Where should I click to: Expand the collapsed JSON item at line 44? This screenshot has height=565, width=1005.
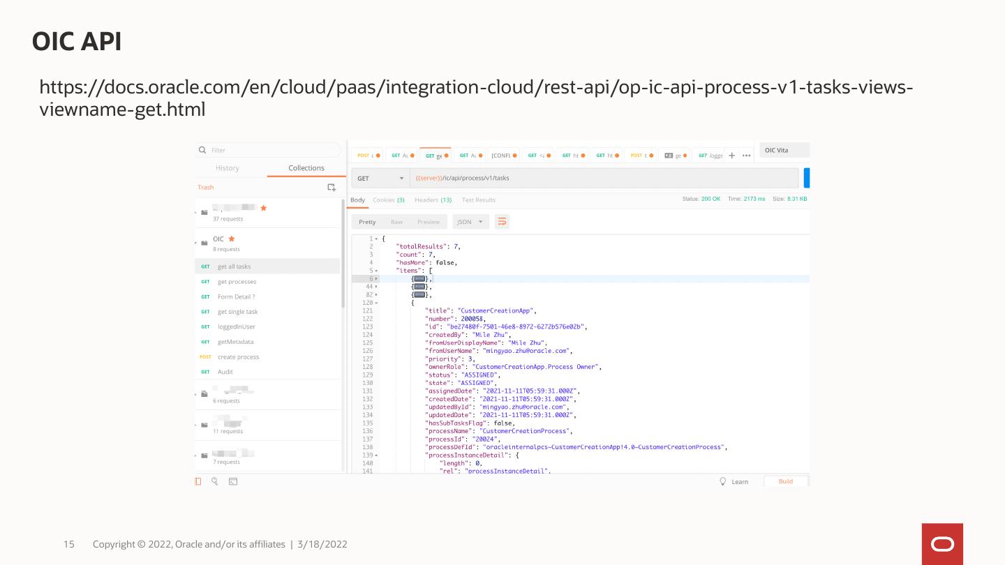click(x=376, y=287)
